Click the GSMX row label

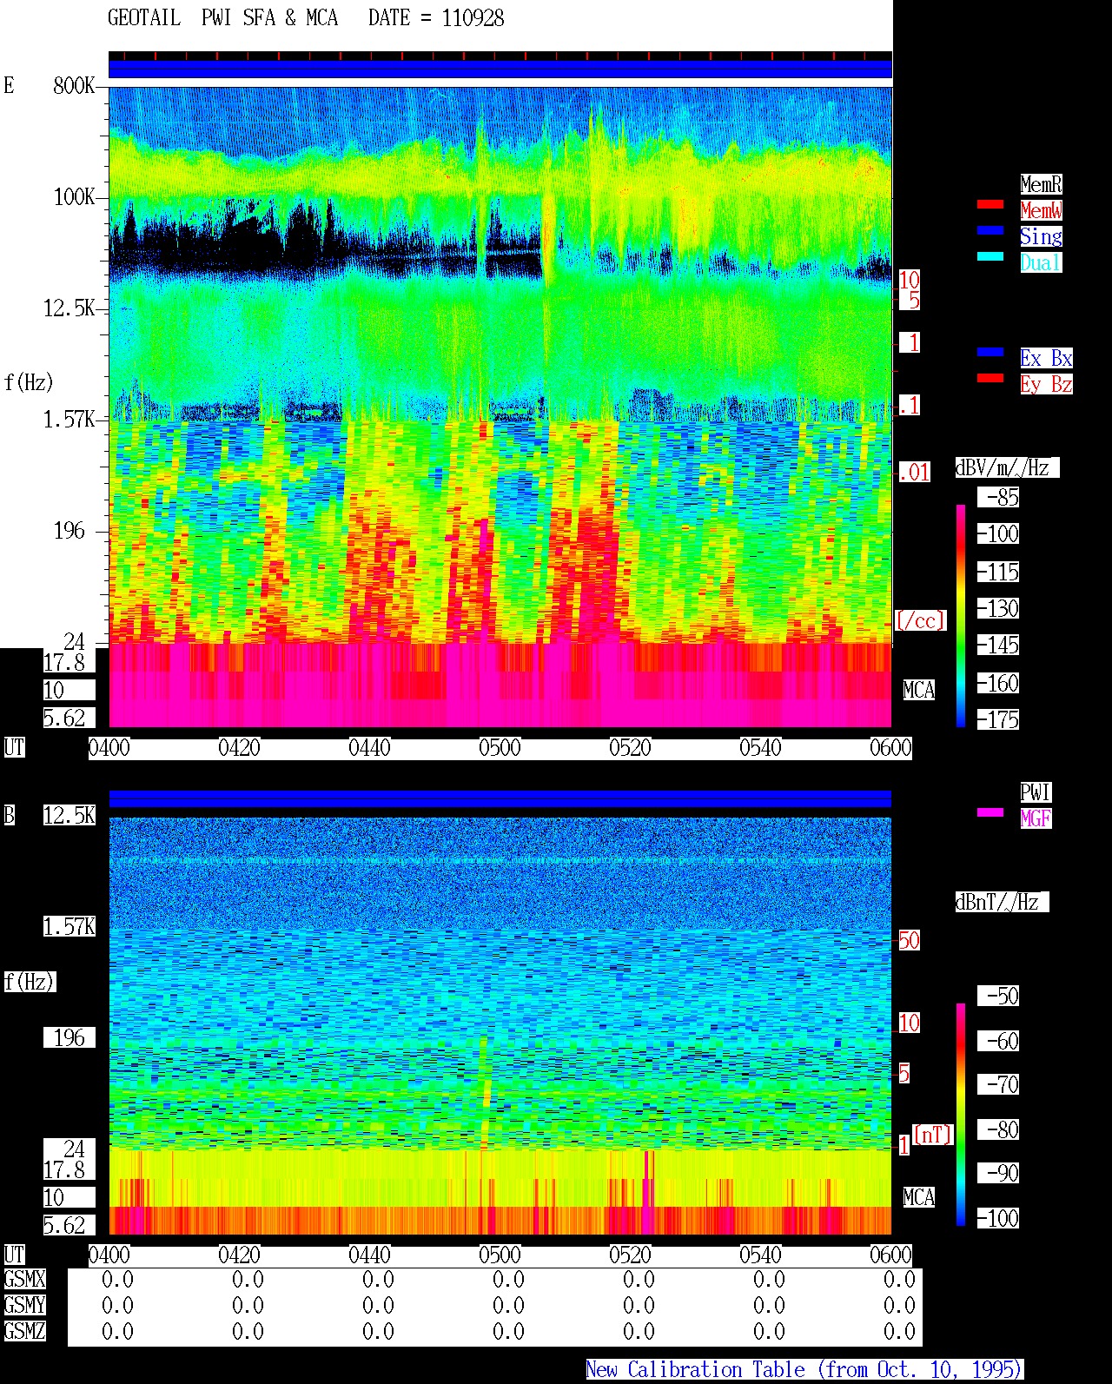point(24,1280)
